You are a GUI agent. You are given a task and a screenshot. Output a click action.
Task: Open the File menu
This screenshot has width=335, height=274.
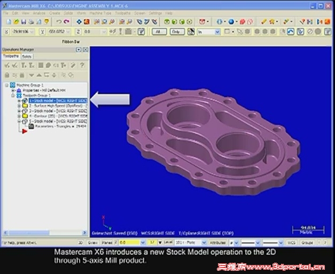click(x=5, y=13)
